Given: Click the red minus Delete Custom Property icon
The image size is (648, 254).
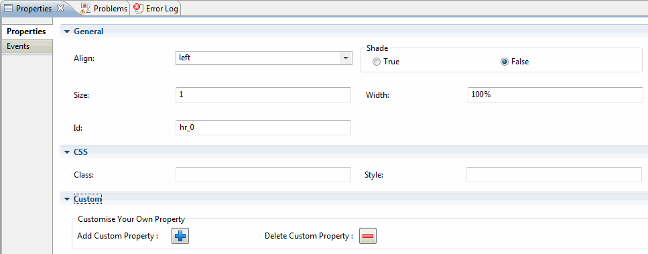Looking at the screenshot, I should [x=368, y=237].
